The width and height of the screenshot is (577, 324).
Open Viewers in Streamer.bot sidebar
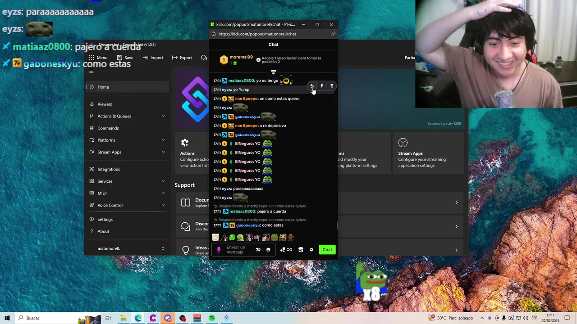coord(127,104)
